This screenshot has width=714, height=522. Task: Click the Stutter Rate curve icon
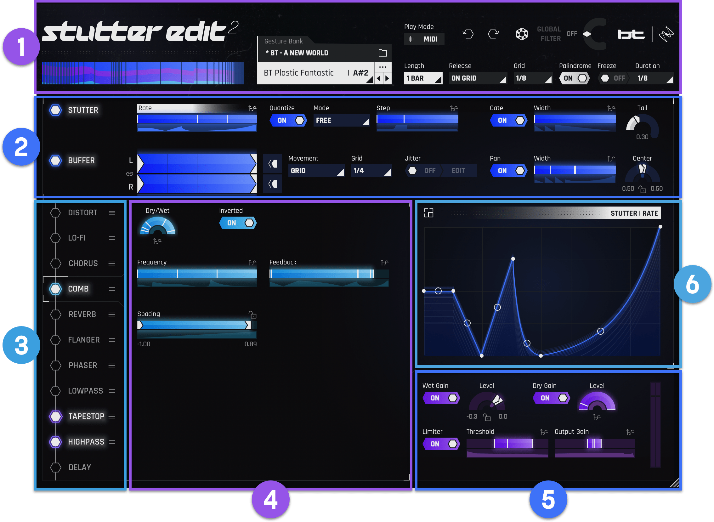(252, 108)
